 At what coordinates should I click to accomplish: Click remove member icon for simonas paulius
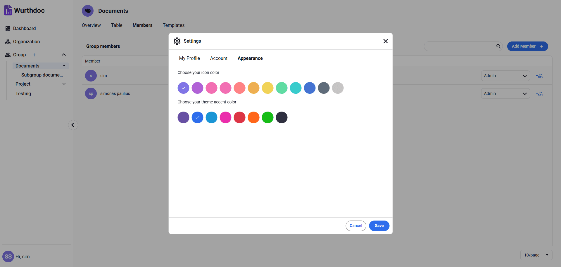539,93
